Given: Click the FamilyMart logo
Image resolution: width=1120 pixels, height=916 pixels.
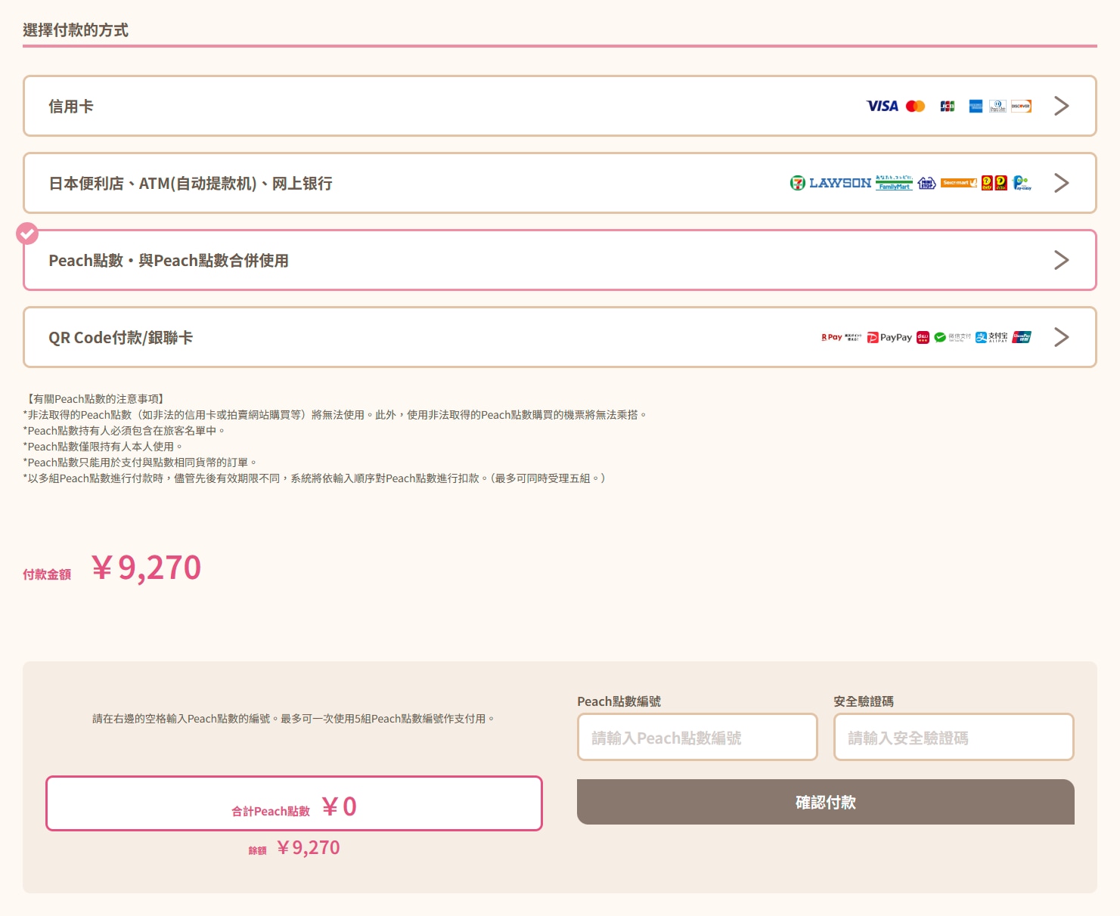Looking at the screenshot, I should pyautogui.click(x=894, y=183).
